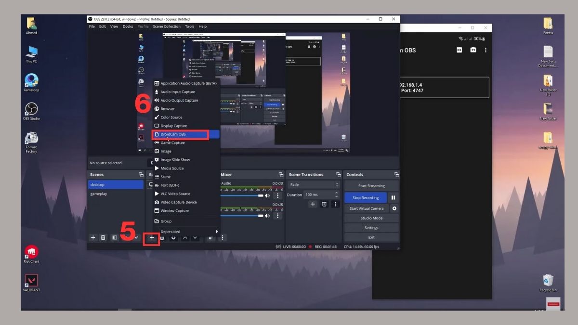Select DroidCam OBS from source list
This screenshot has height=325, width=578.
[186, 134]
